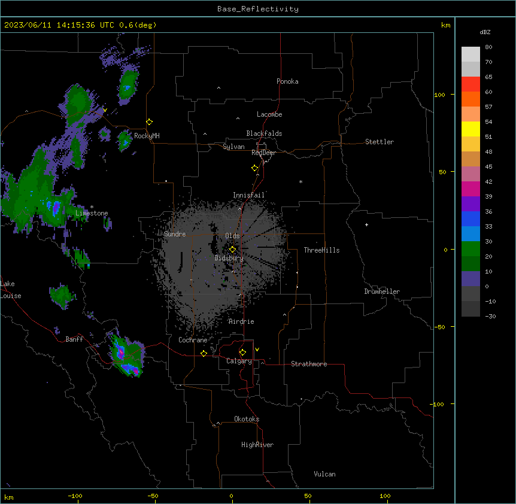Select the yellow v marker northeast of Calgary

click(257, 350)
